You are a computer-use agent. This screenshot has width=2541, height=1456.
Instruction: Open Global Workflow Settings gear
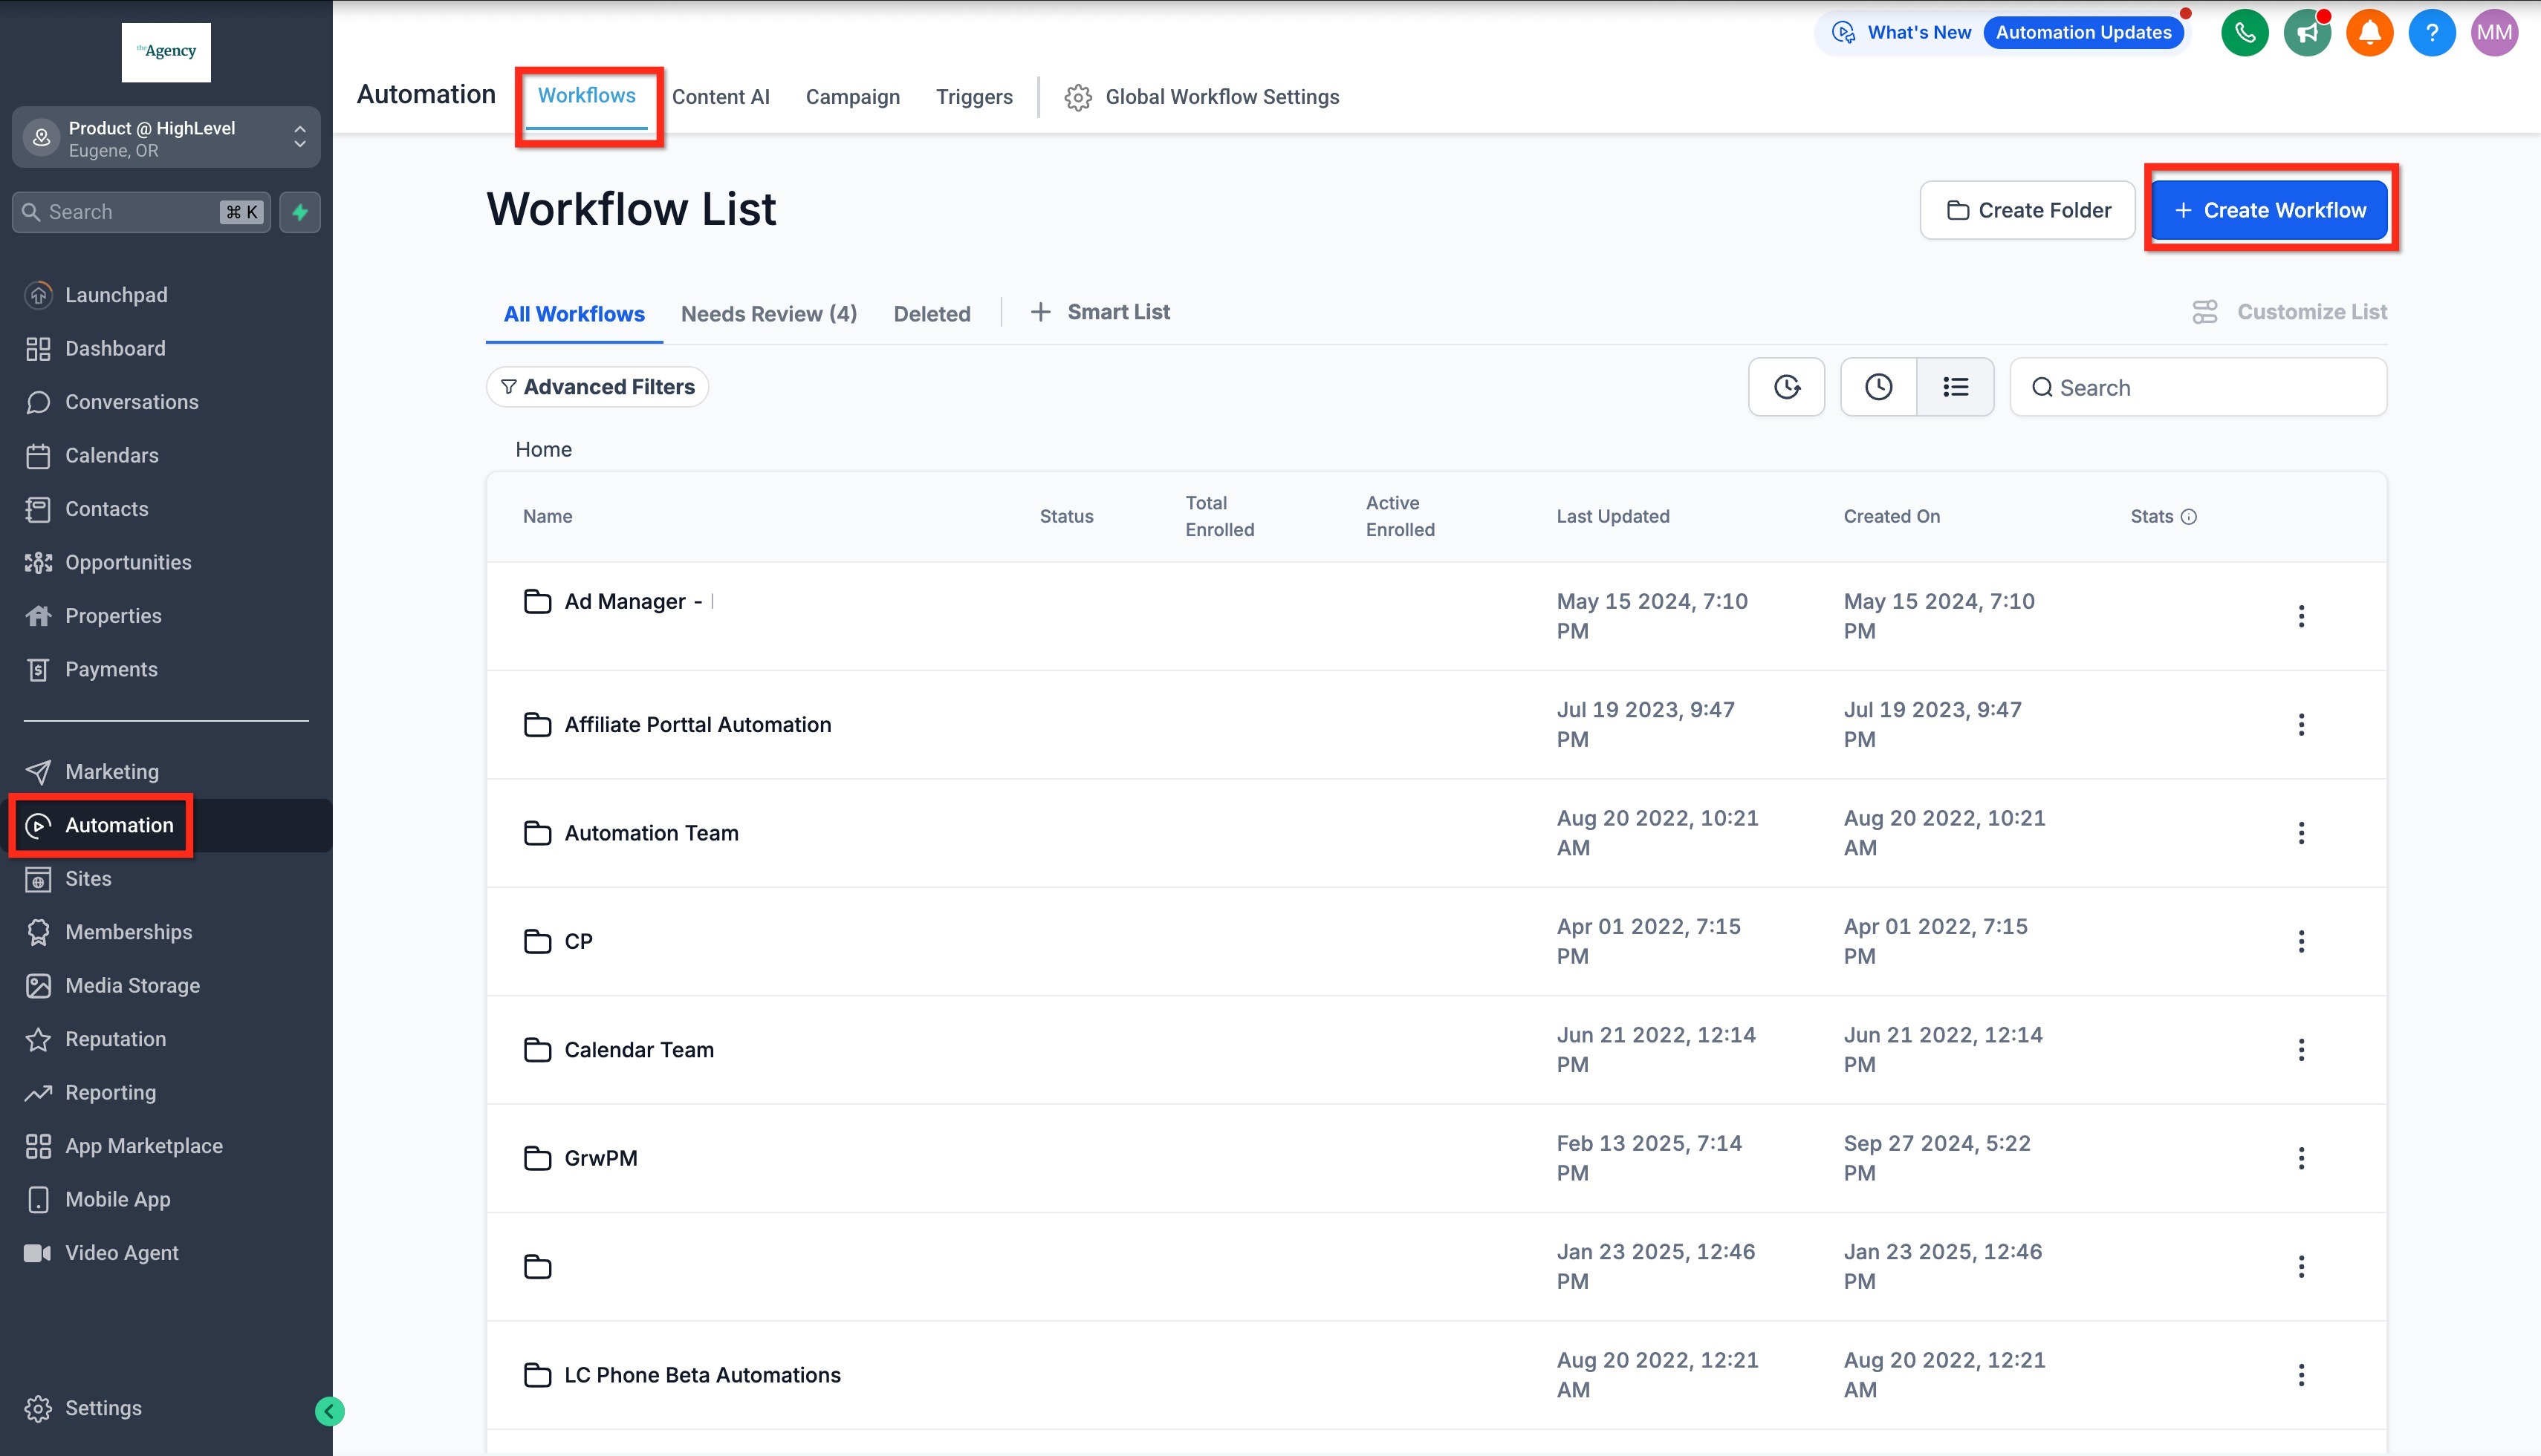pos(1077,97)
